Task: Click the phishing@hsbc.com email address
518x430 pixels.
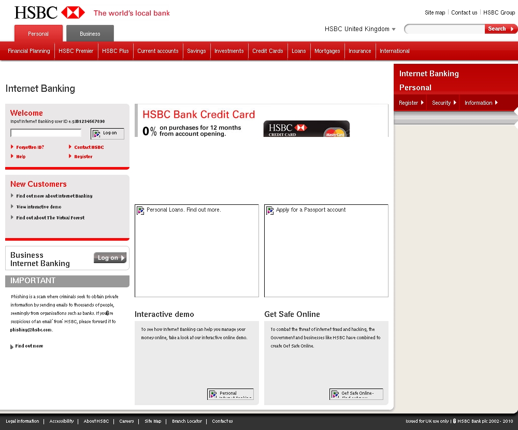Action: pos(31,330)
